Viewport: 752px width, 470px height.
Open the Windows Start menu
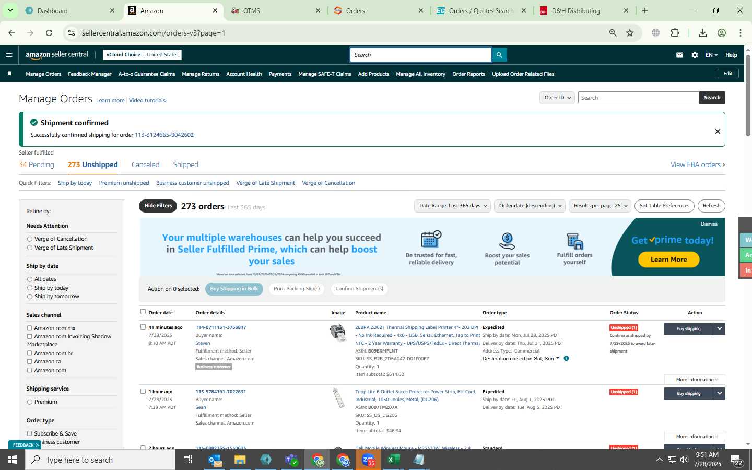(x=13, y=460)
